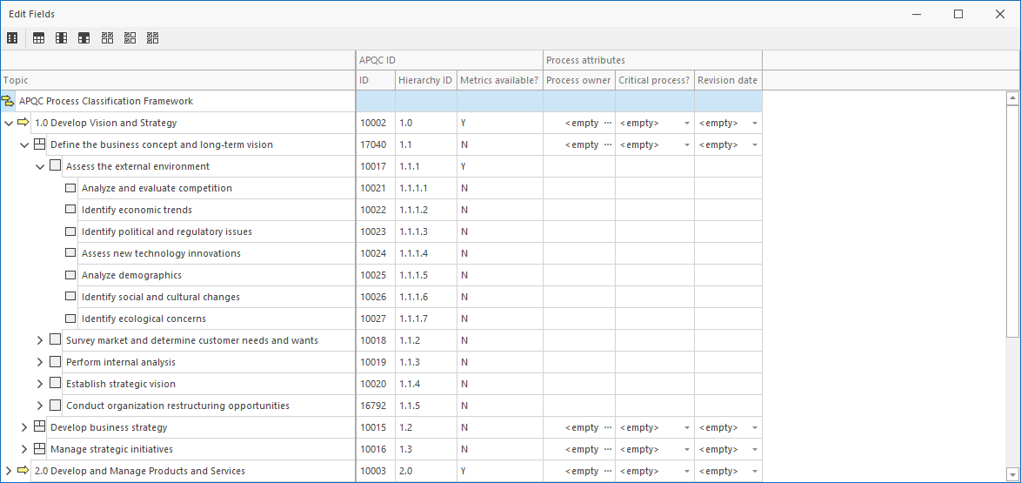Click grid icon beside Manage strategic initiatives

click(39, 449)
